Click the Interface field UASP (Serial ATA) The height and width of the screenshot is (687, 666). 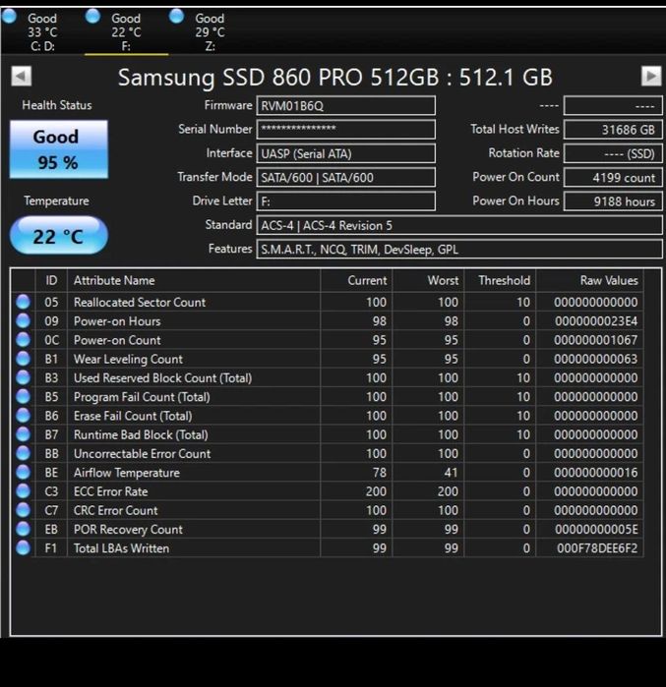coord(346,153)
